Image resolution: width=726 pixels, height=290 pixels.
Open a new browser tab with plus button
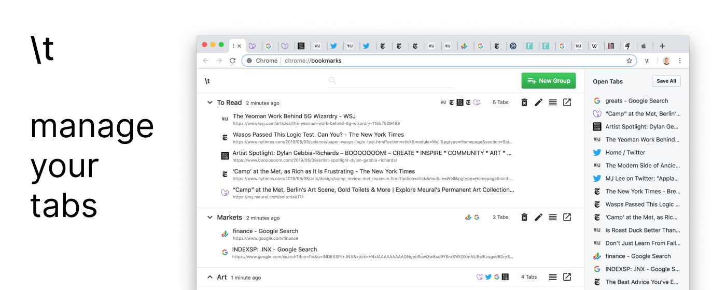(662, 46)
